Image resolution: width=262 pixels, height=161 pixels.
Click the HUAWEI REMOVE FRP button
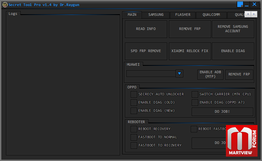pos(239,74)
